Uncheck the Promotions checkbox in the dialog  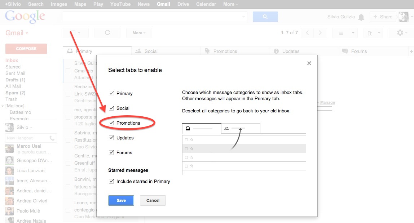tap(112, 123)
